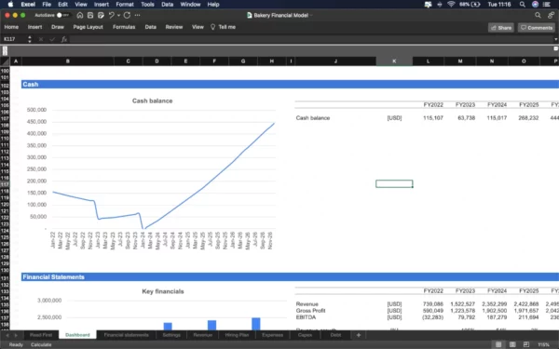Open the undo history dropdown arrow

(118, 15)
